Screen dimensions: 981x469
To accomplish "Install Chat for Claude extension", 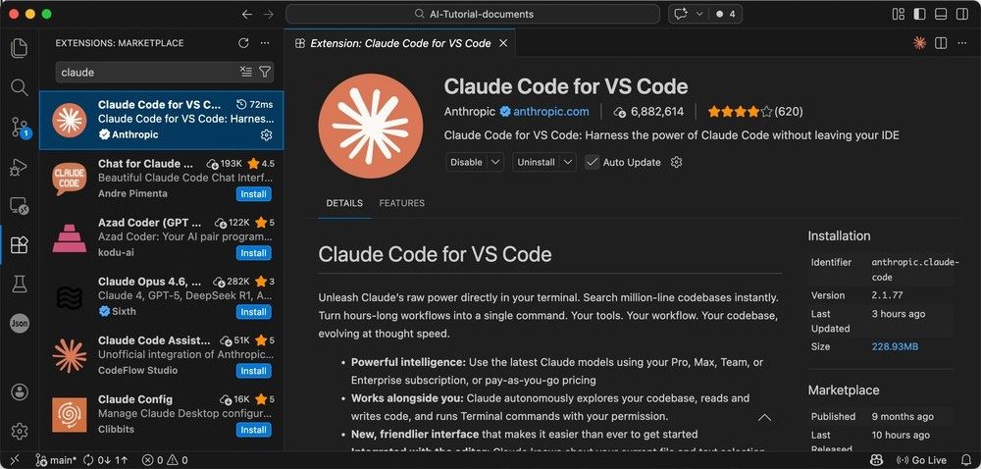I will [x=253, y=194].
